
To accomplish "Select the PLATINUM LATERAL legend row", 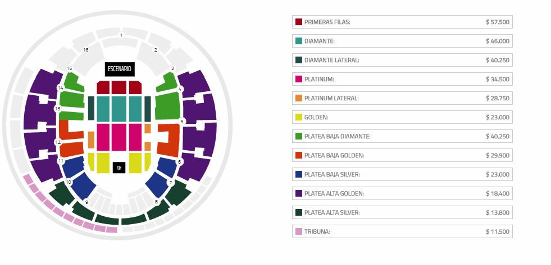I will (402, 98).
